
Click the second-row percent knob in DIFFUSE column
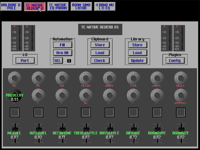133,95
